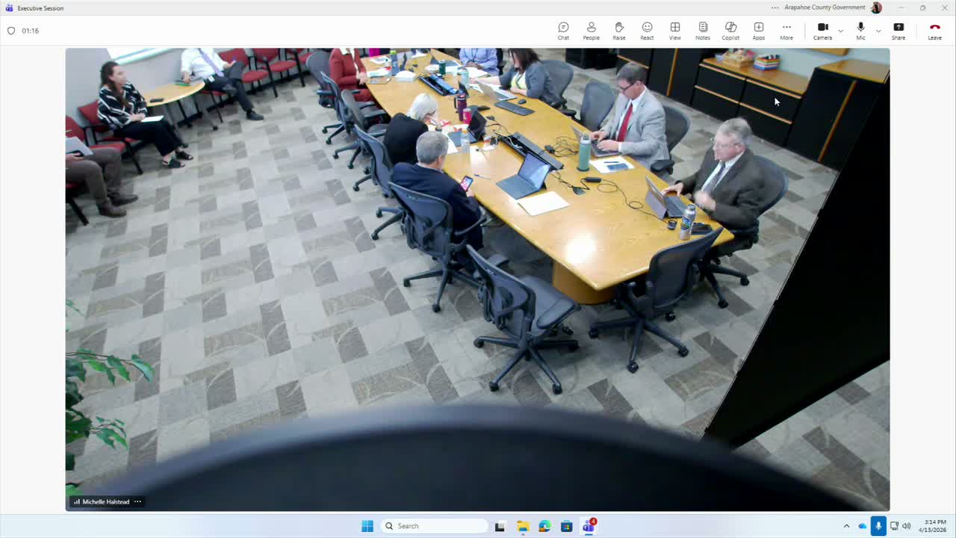
Task: Open the More actions menu
Action: [x=786, y=31]
